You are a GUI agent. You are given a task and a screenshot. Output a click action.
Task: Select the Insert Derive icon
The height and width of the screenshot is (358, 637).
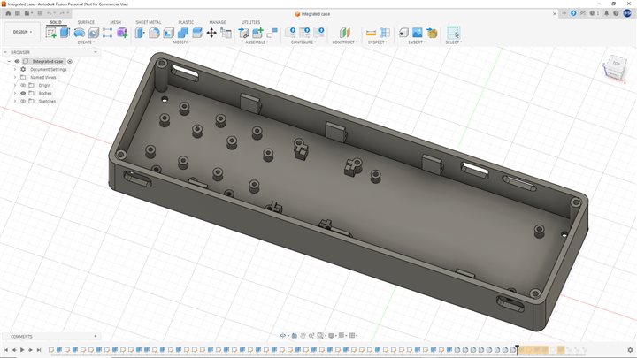click(x=403, y=33)
